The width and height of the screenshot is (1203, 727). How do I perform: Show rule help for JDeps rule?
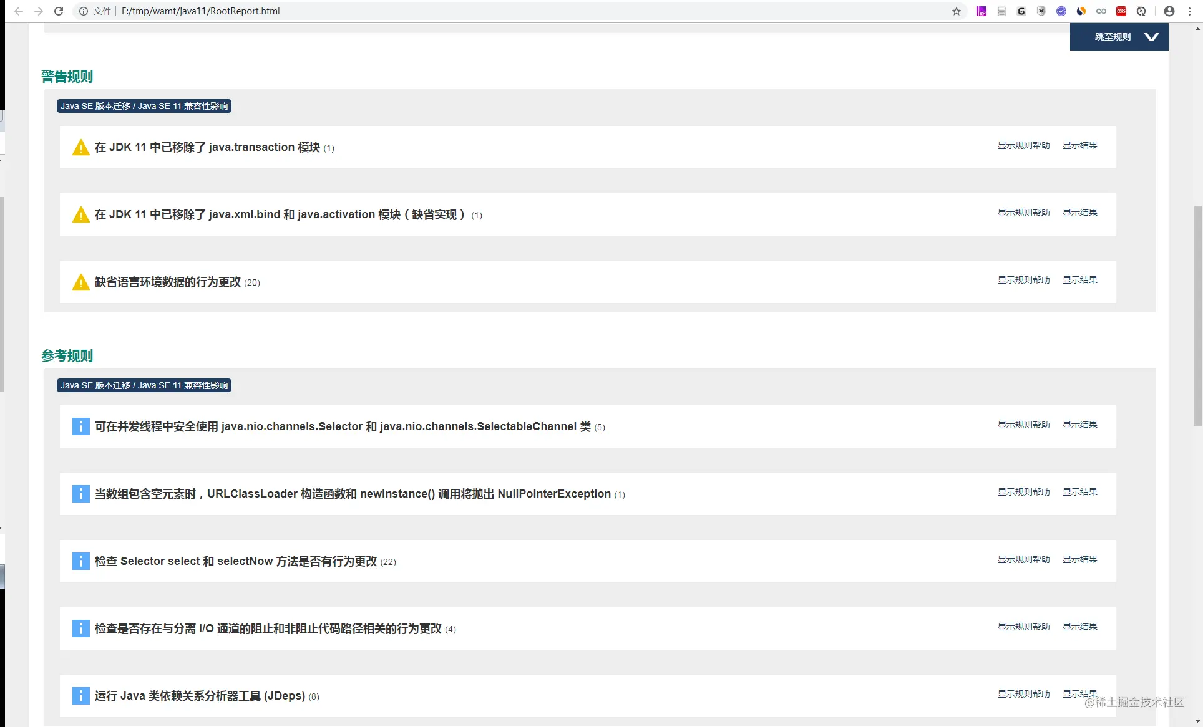click(x=1023, y=694)
